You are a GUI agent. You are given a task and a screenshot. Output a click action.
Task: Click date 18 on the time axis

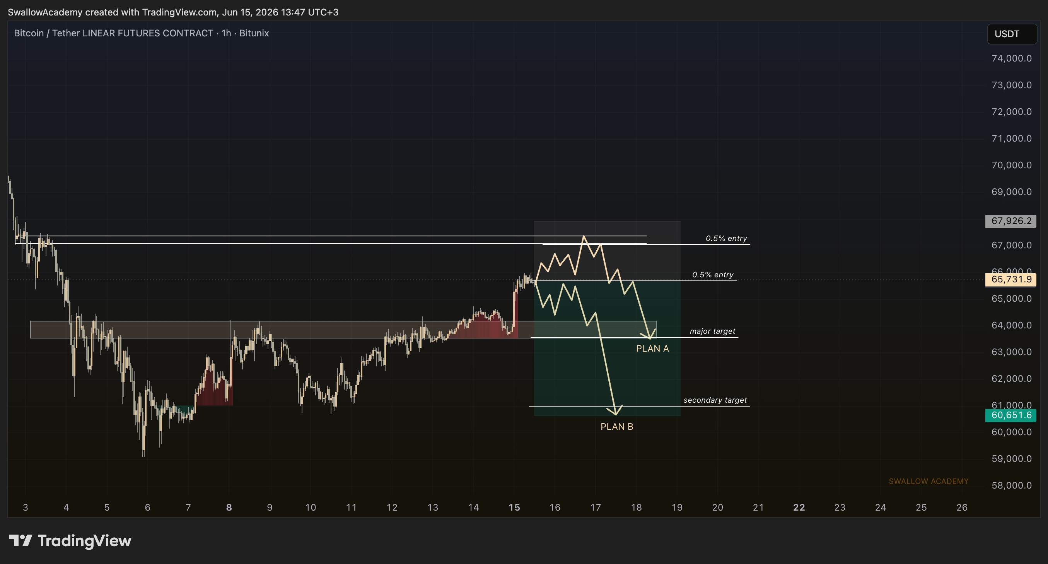pyautogui.click(x=636, y=508)
